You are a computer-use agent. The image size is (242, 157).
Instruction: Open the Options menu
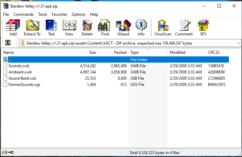pyautogui.click(x=78, y=14)
